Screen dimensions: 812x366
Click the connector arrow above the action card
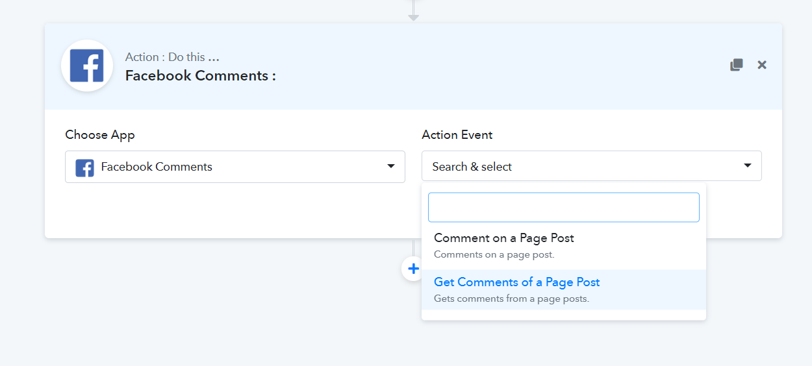tap(413, 17)
